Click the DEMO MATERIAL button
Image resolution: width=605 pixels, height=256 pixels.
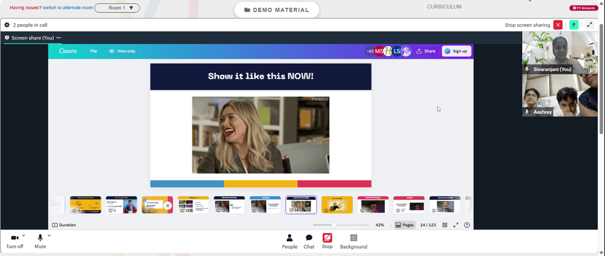click(x=276, y=10)
